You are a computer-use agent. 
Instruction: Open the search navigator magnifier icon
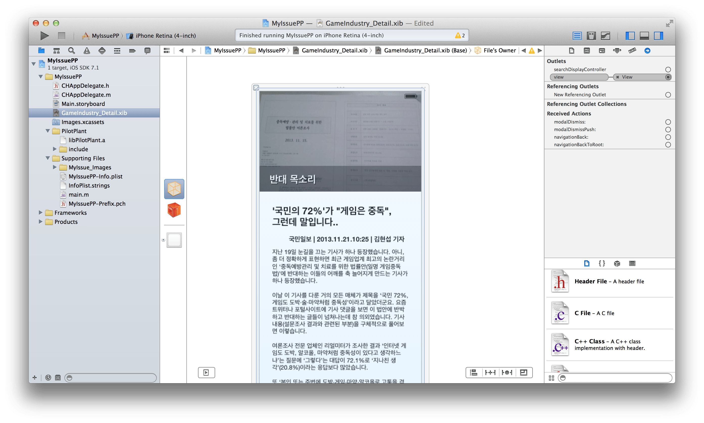(x=71, y=51)
